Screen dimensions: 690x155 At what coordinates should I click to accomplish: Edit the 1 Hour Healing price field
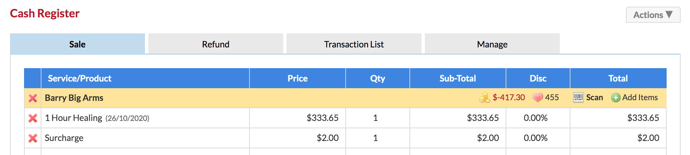pos(322,118)
